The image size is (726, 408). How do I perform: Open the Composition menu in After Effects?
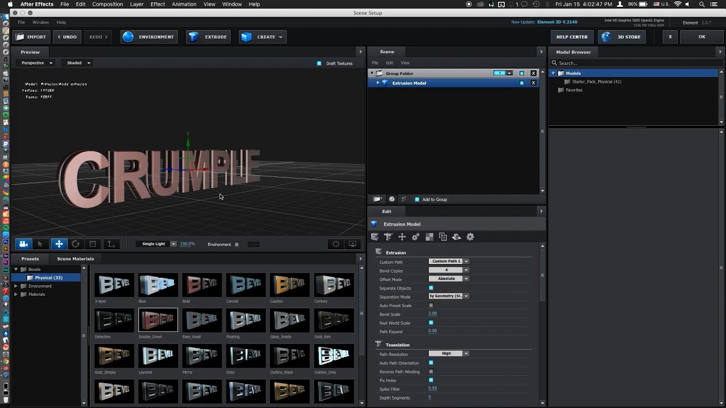click(x=107, y=4)
